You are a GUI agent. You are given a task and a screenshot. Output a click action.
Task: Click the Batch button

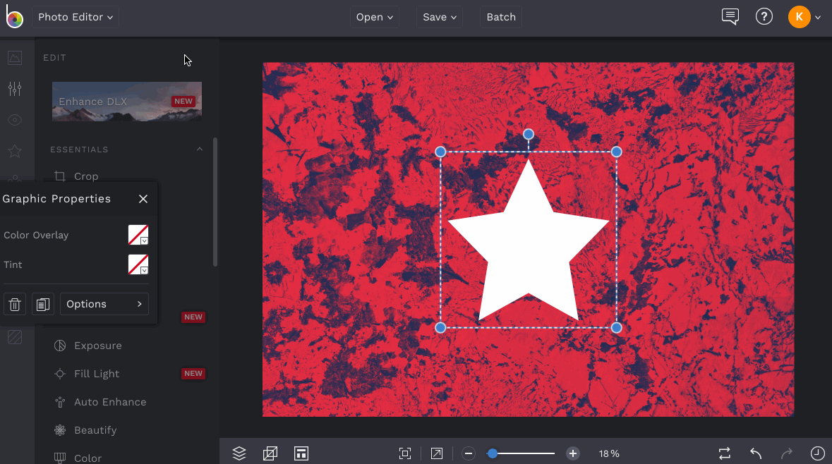click(x=501, y=17)
